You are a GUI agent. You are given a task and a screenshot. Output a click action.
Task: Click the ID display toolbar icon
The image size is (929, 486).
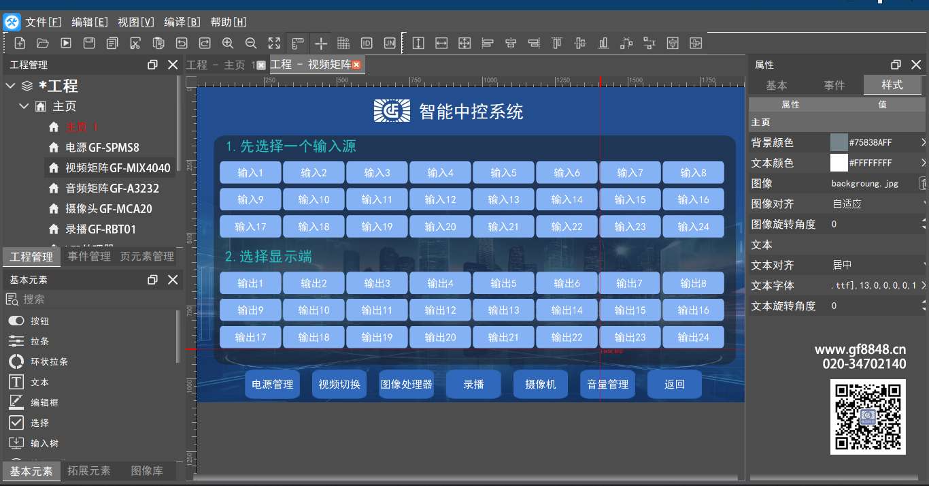click(367, 44)
